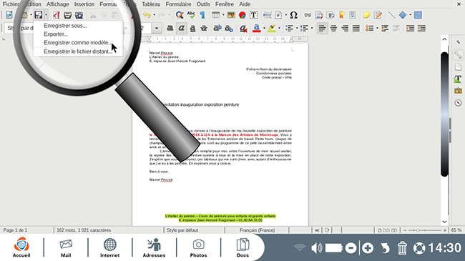Open the Insert Special Character omega icon
Image resolution: width=465 pixels, height=261 pixels.
(x=293, y=15)
